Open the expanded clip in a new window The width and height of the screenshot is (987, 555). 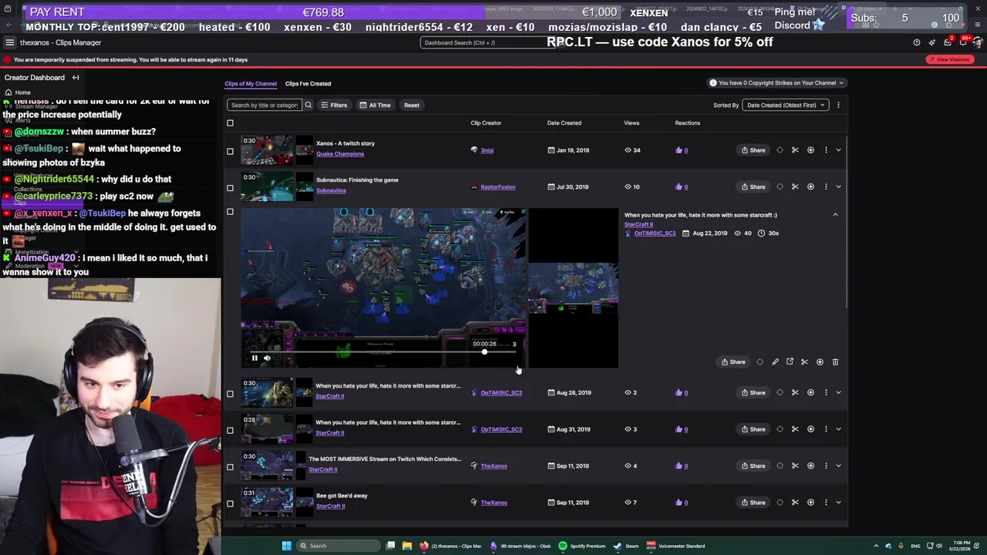(x=790, y=362)
